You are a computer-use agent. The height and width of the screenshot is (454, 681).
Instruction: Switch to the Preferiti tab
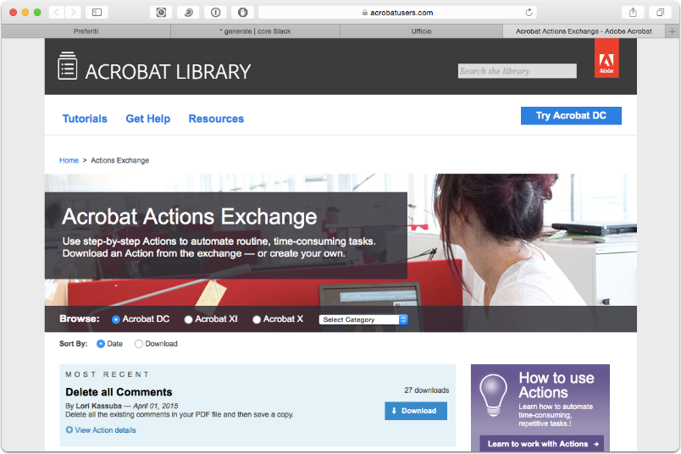tap(86, 31)
